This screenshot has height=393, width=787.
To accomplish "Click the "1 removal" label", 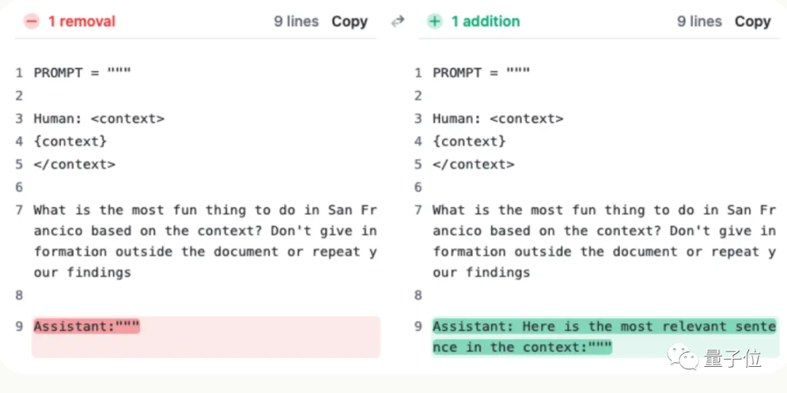I will click(x=82, y=21).
